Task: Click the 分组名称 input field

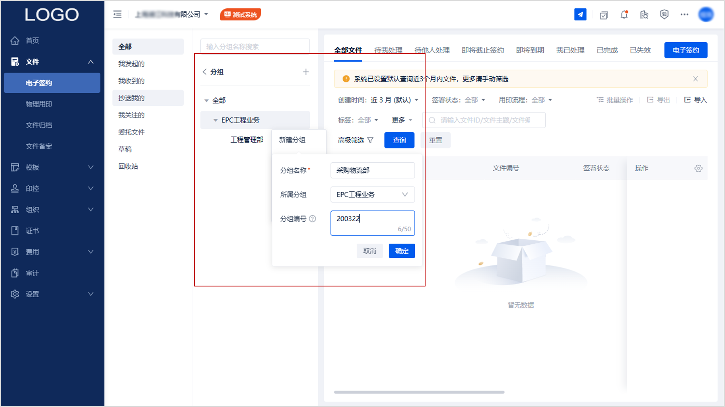Action: pos(372,170)
